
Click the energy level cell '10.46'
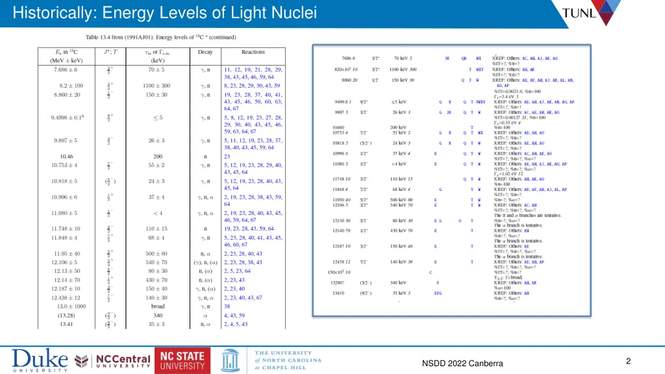[66, 156]
